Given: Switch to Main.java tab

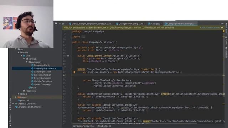Looking at the screenshot, I should [155, 24].
